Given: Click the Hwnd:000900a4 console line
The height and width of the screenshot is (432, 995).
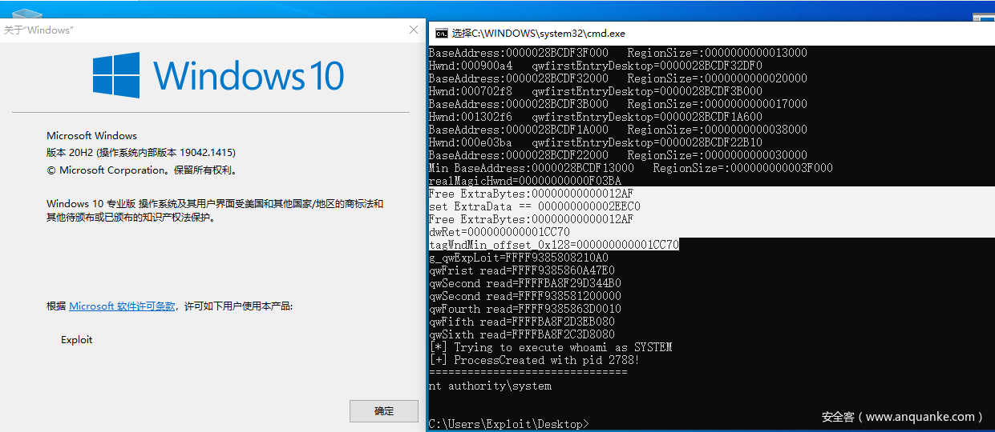Looking at the screenshot, I should pos(595,66).
